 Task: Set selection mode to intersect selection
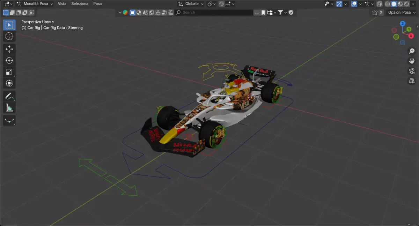click(31, 13)
